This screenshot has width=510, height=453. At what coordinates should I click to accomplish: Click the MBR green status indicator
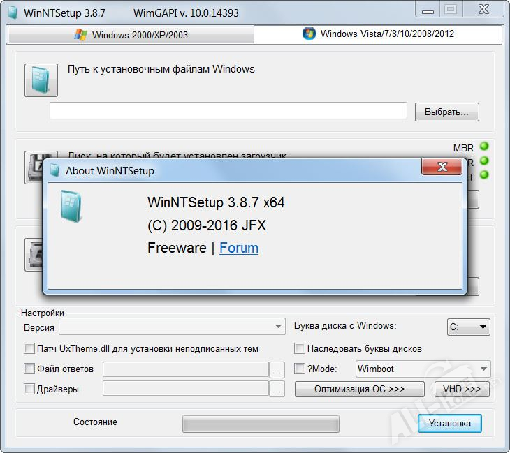click(484, 147)
